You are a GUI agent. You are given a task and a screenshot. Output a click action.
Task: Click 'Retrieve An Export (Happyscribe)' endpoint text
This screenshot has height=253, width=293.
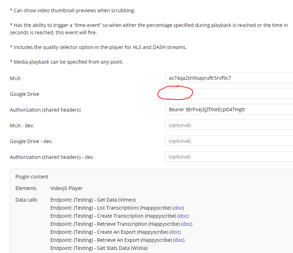tap(135, 240)
